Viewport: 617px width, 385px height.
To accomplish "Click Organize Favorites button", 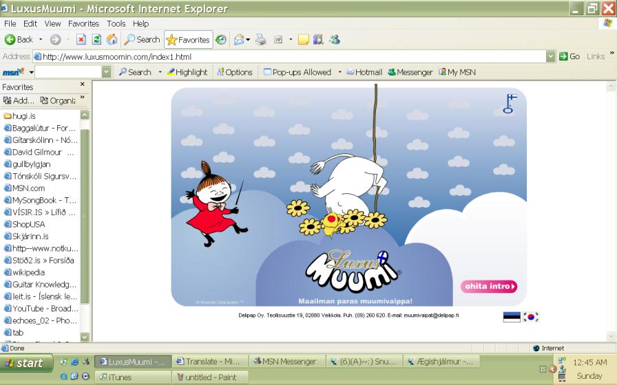I will pos(58,100).
